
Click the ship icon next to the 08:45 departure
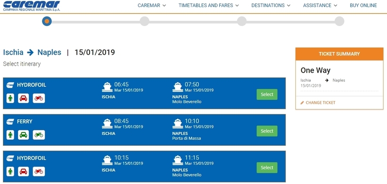107,124
